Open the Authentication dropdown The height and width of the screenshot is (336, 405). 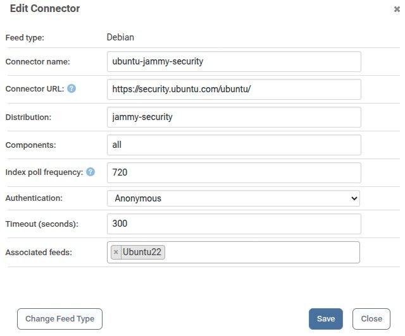234,198
